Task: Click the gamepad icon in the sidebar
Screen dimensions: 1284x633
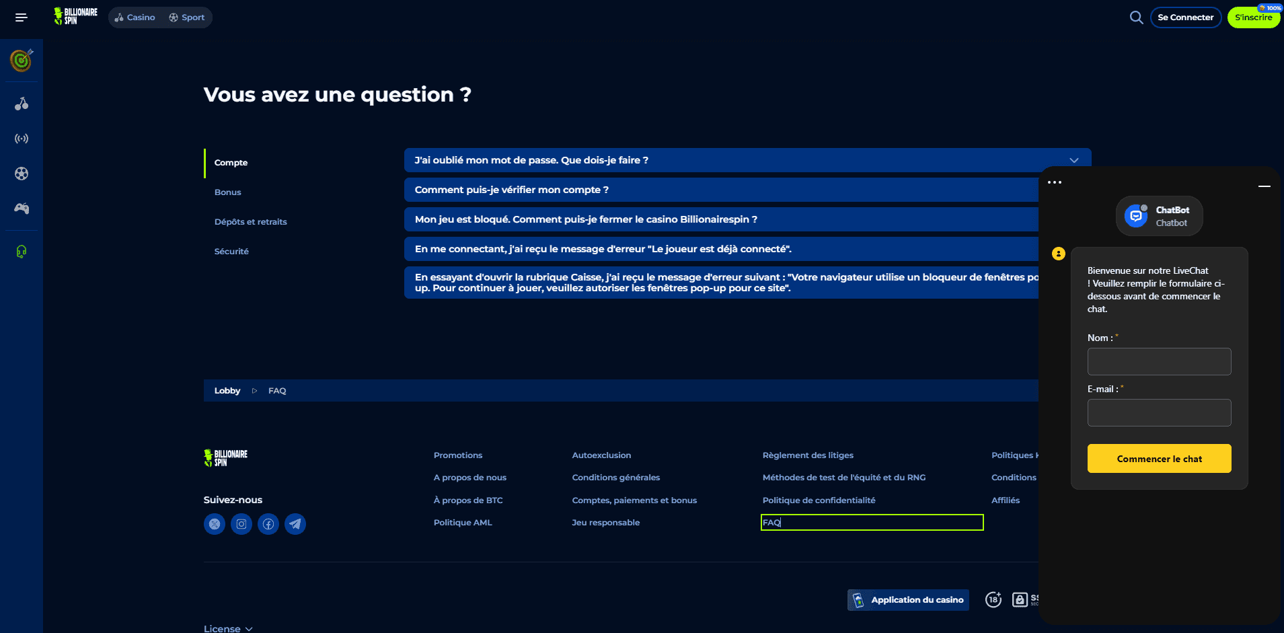Action: [22, 209]
